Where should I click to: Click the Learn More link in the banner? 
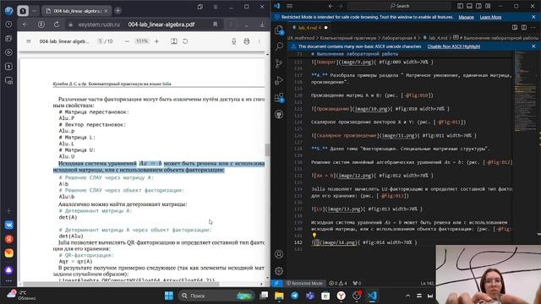[x=490, y=17]
